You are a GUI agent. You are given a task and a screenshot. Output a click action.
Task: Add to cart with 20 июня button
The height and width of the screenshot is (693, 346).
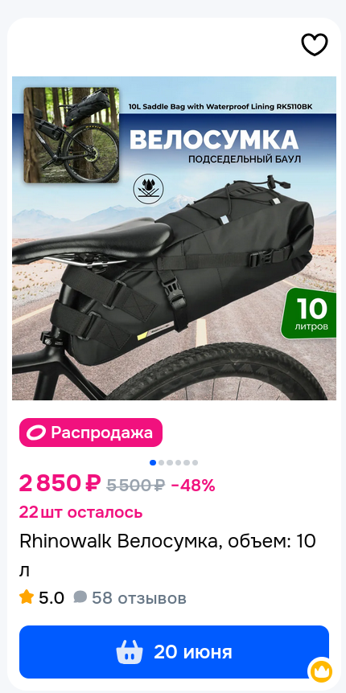click(x=174, y=652)
